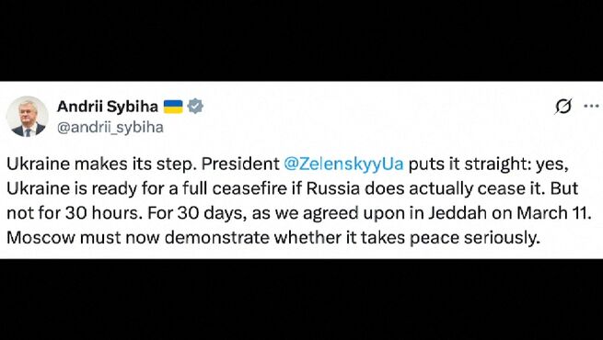Click the gray verified badge
603x340 pixels.
195,106
